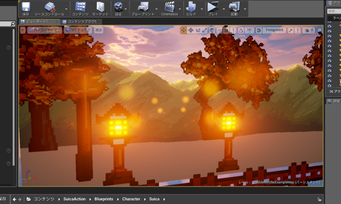The image size is (341, 204).
Task: Click the 起動 (Launch) icon
Action: pyautogui.click(x=234, y=9)
